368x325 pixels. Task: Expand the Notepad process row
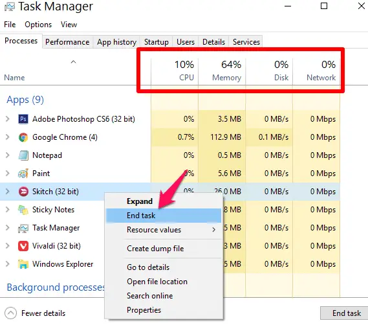pos(8,155)
